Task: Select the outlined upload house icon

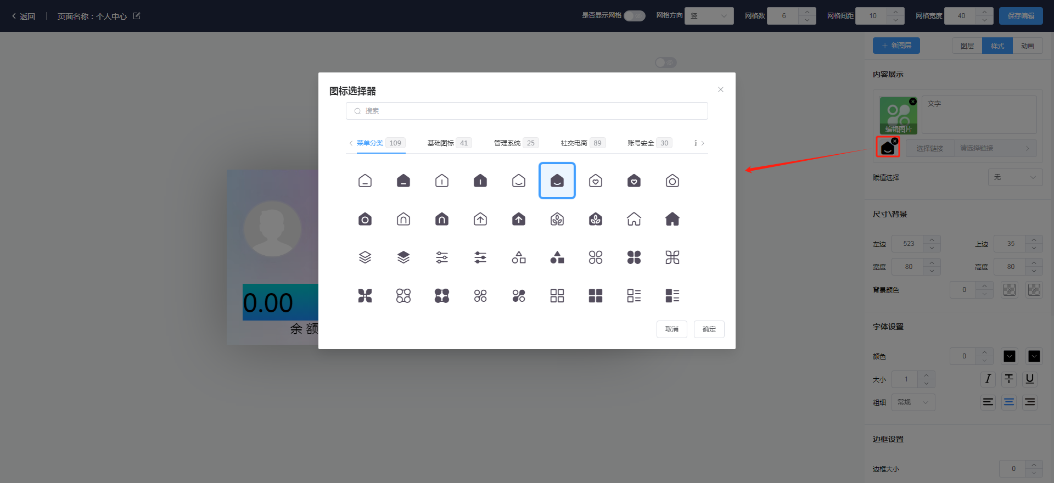Action: pos(480,219)
